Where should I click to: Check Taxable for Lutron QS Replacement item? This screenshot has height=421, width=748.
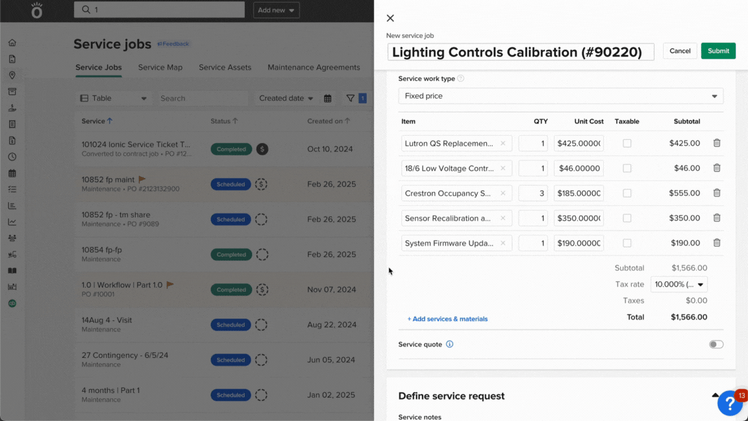627,143
